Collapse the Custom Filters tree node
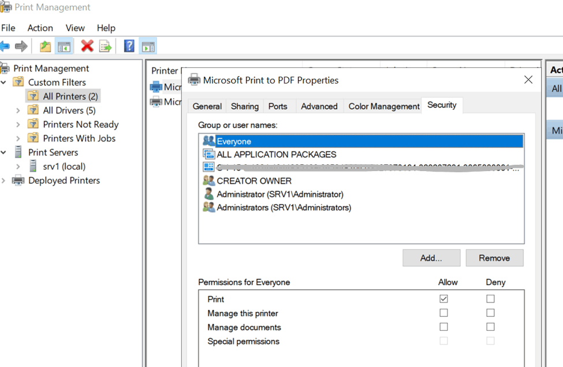The height and width of the screenshot is (367, 563). point(3,82)
